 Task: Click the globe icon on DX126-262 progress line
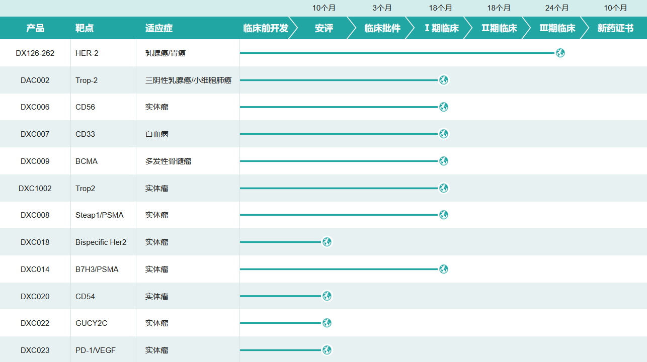click(560, 53)
